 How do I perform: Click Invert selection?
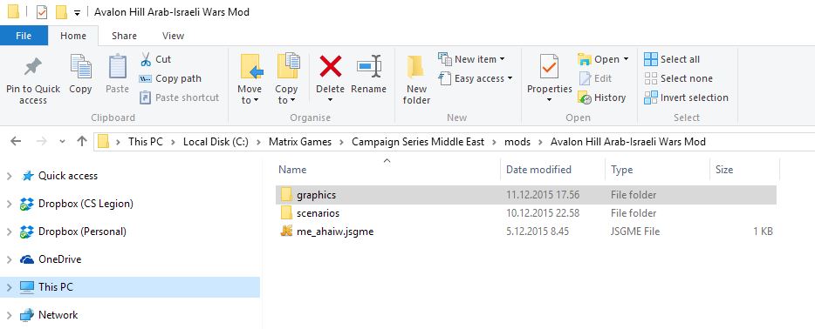pos(686,97)
